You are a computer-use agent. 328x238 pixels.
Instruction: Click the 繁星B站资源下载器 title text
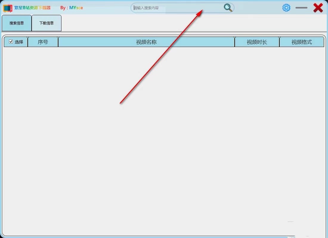click(x=33, y=8)
